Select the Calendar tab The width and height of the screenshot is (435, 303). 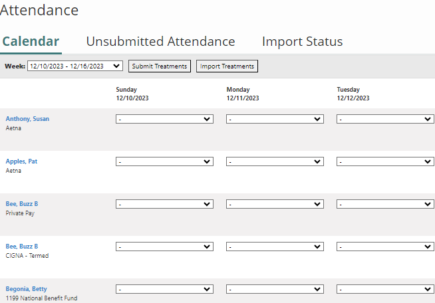coord(31,42)
